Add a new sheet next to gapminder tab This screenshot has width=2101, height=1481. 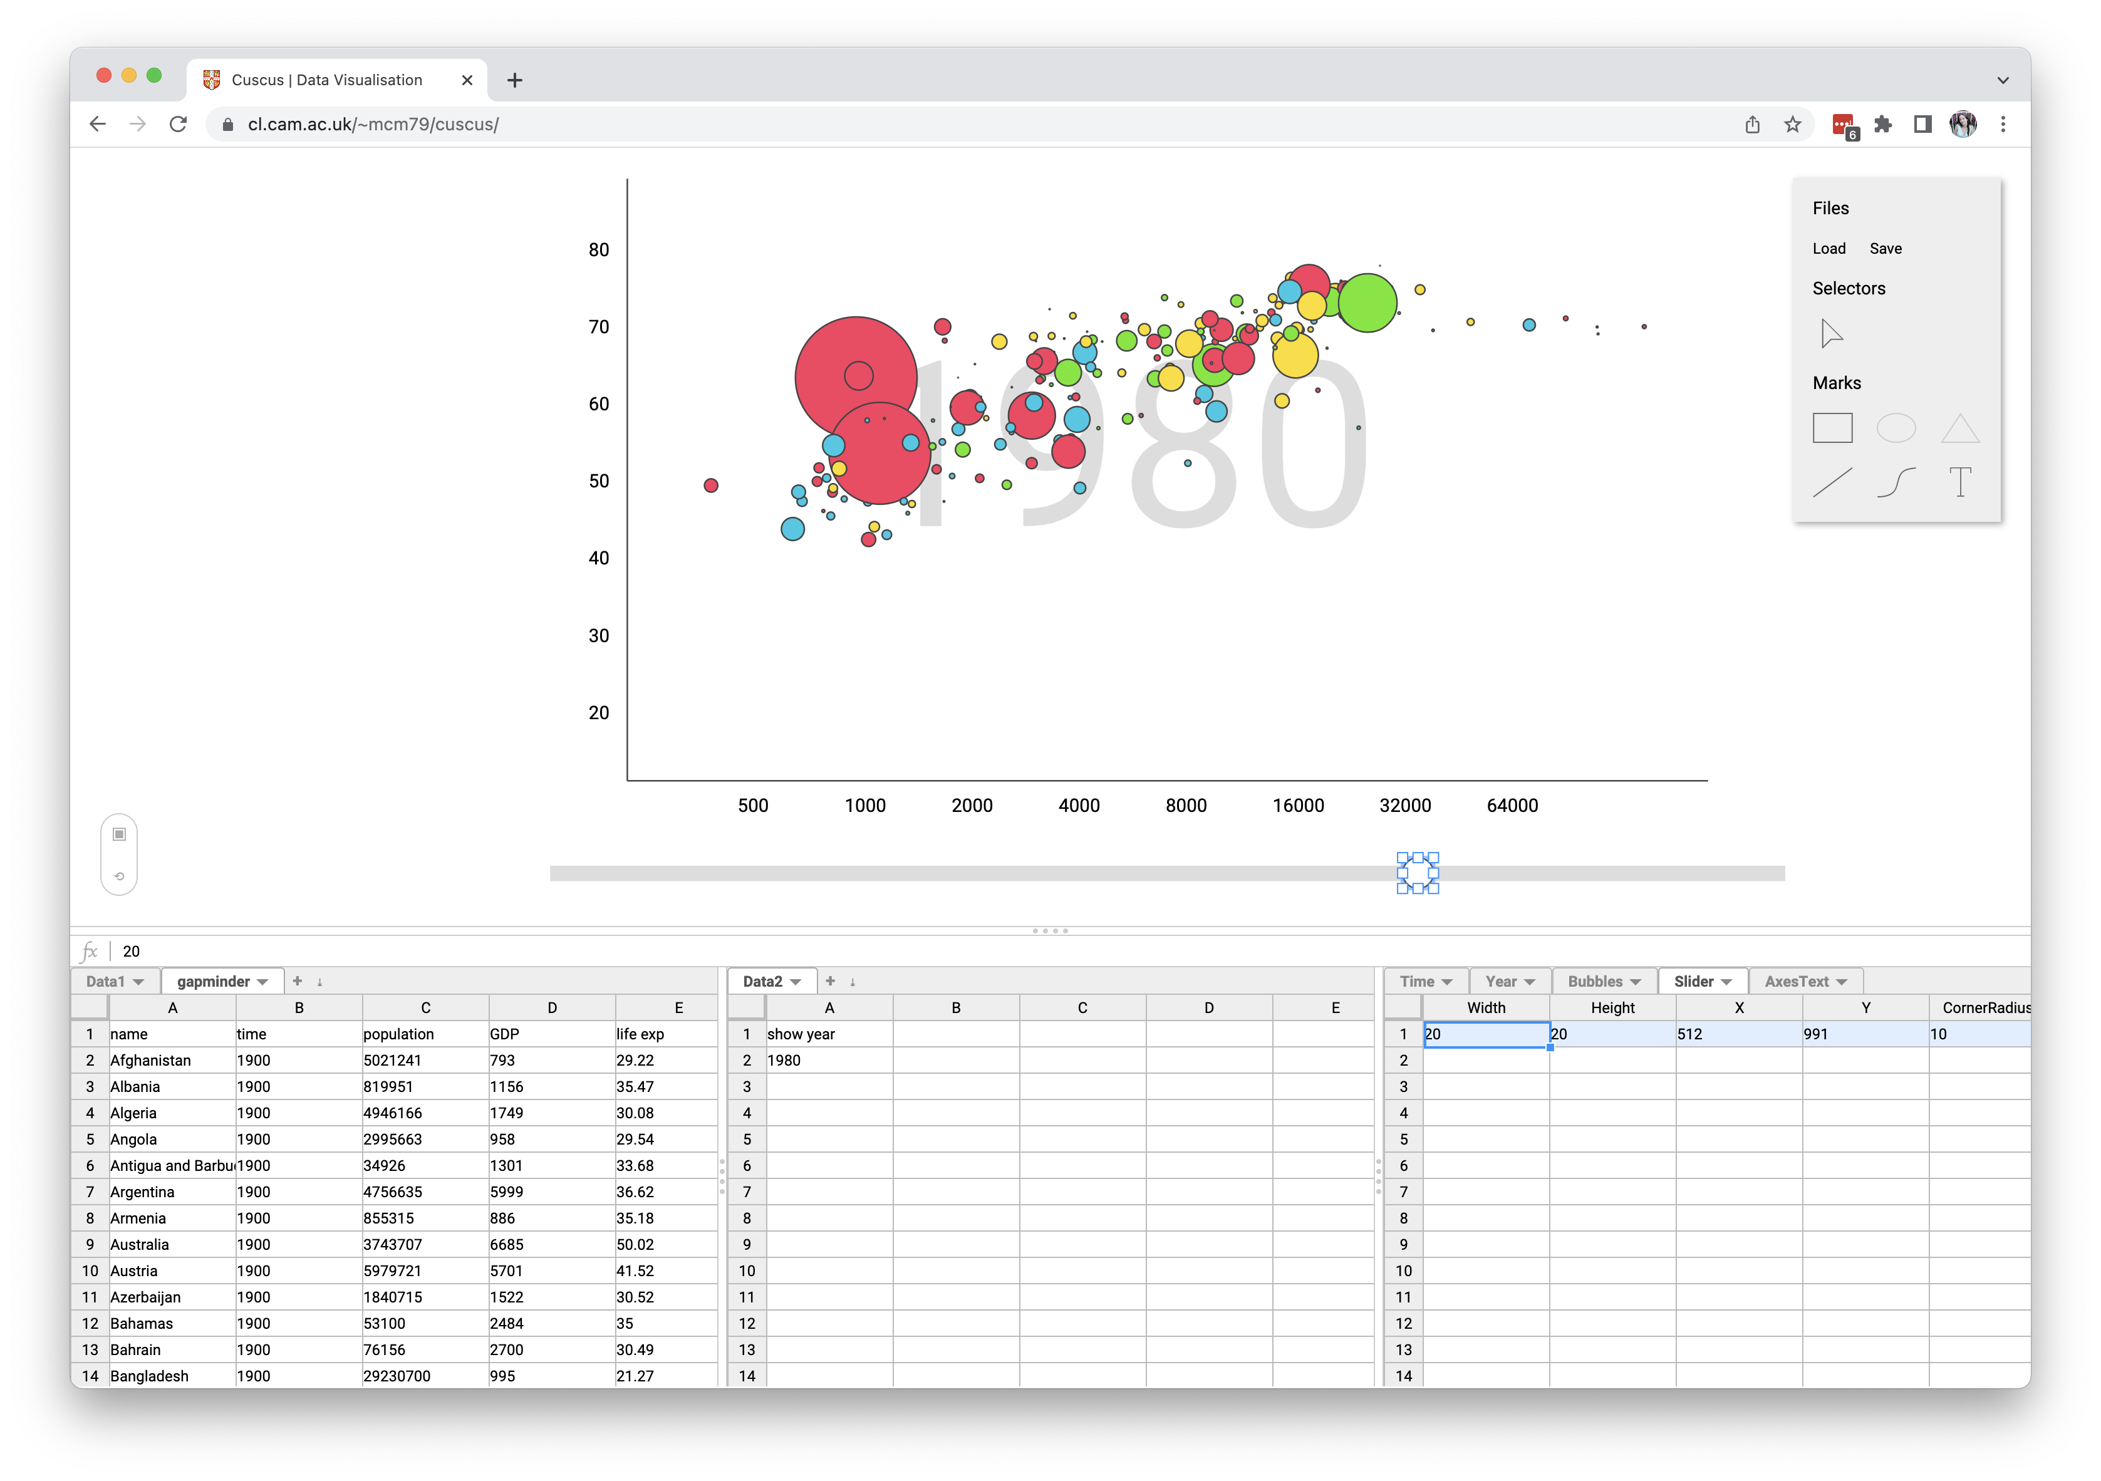pyautogui.click(x=298, y=981)
